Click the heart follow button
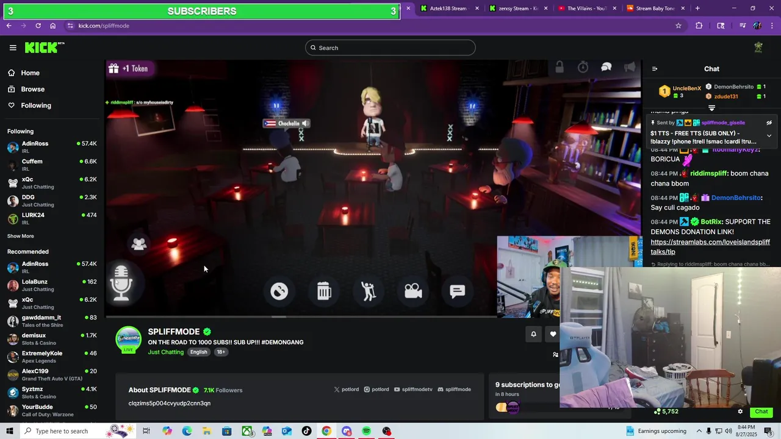The width and height of the screenshot is (781, 439). [x=553, y=334]
